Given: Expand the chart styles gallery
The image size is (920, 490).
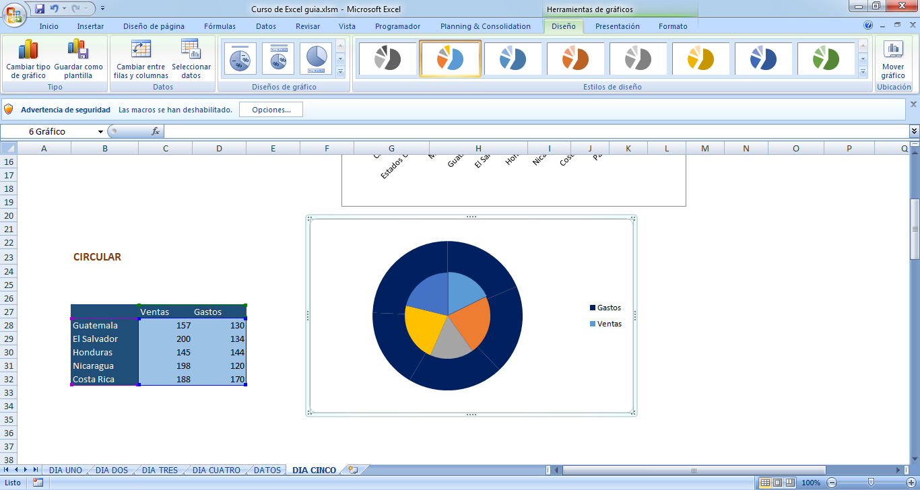Looking at the screenshot, I should click(863, 71).
